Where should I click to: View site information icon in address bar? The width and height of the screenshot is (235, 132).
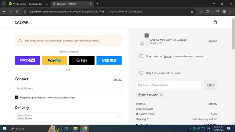click(25, 11)
